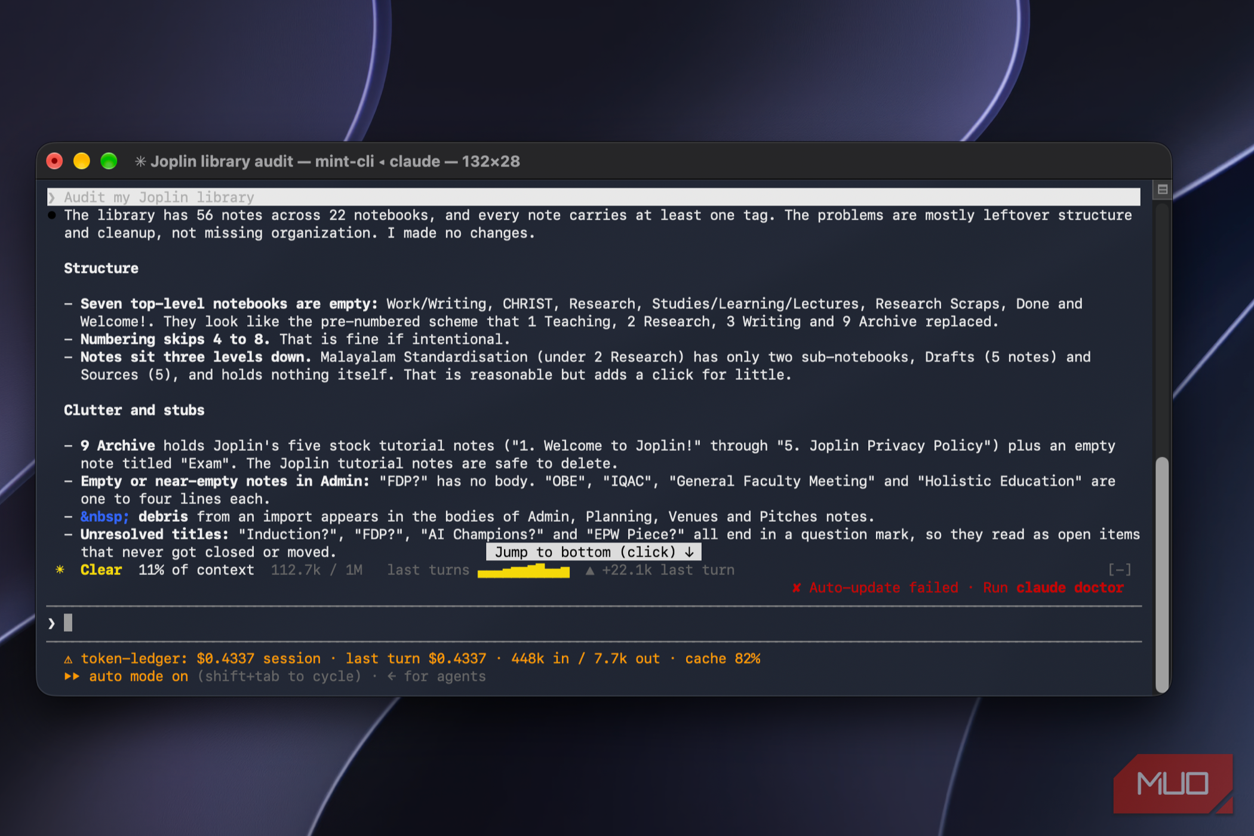Click 'Seven top-level notebooks are empty:' text
Screen dimensions: 1254x836
point(229,303)
